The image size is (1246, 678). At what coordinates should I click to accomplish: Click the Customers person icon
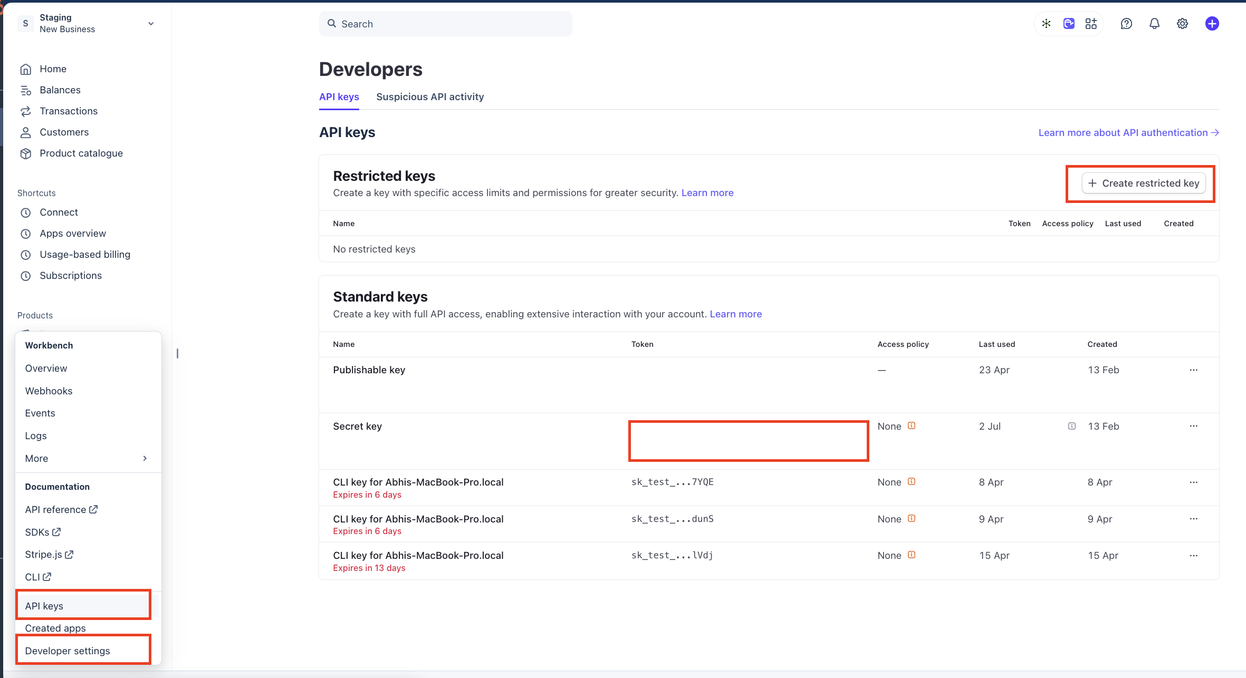(x=25, y=132)
